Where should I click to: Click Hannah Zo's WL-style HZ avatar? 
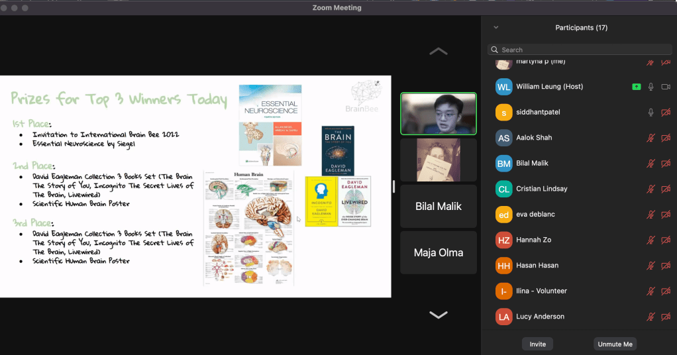pos(503,240)
